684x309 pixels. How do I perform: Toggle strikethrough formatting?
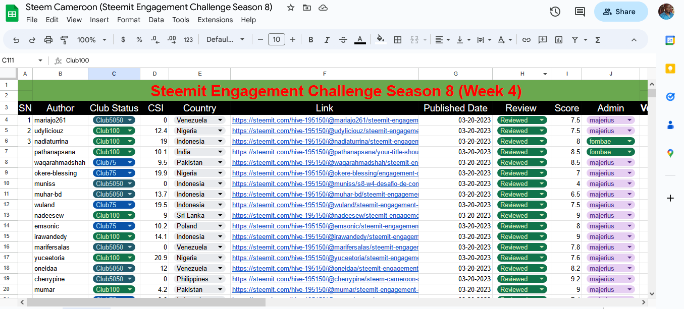[343, 40]
